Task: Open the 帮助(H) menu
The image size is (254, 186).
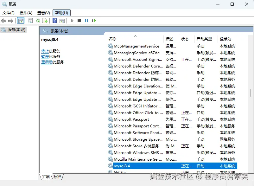Action: click(61, 13)
